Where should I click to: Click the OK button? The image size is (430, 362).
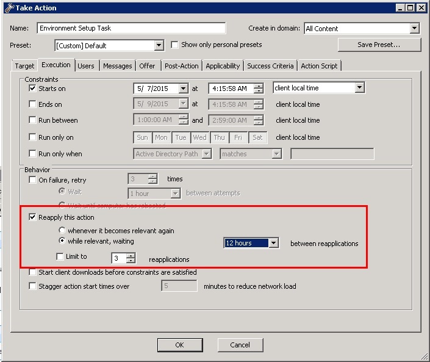click(x=180, y=345)
